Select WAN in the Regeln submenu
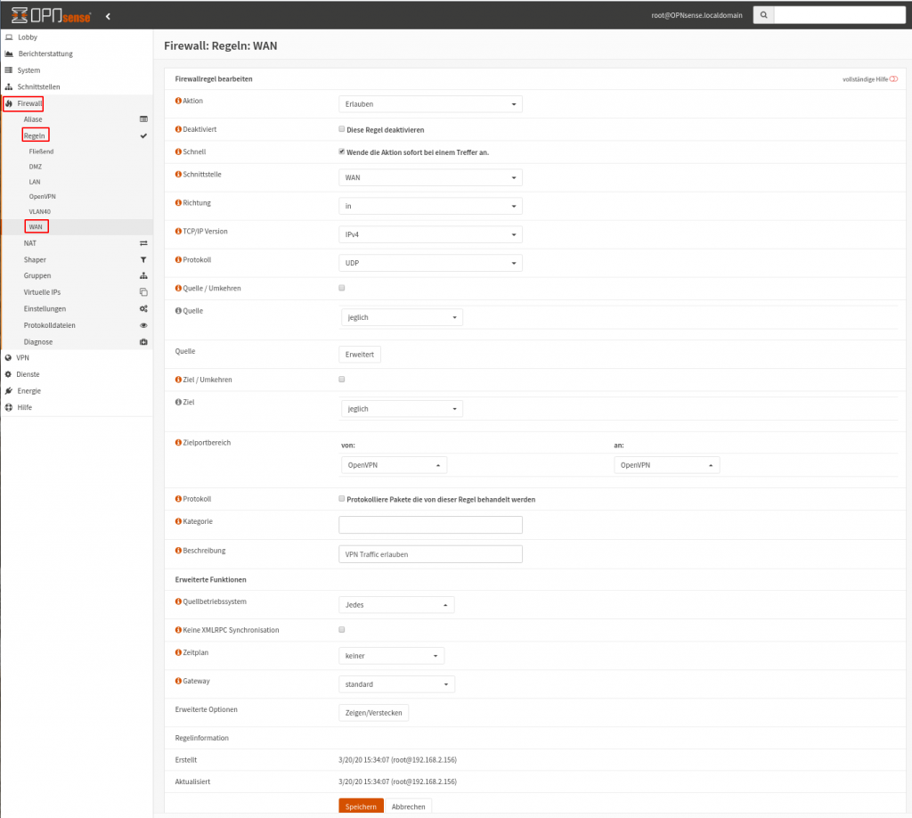This screenshot has width=912, height=818. coord(36,226)
